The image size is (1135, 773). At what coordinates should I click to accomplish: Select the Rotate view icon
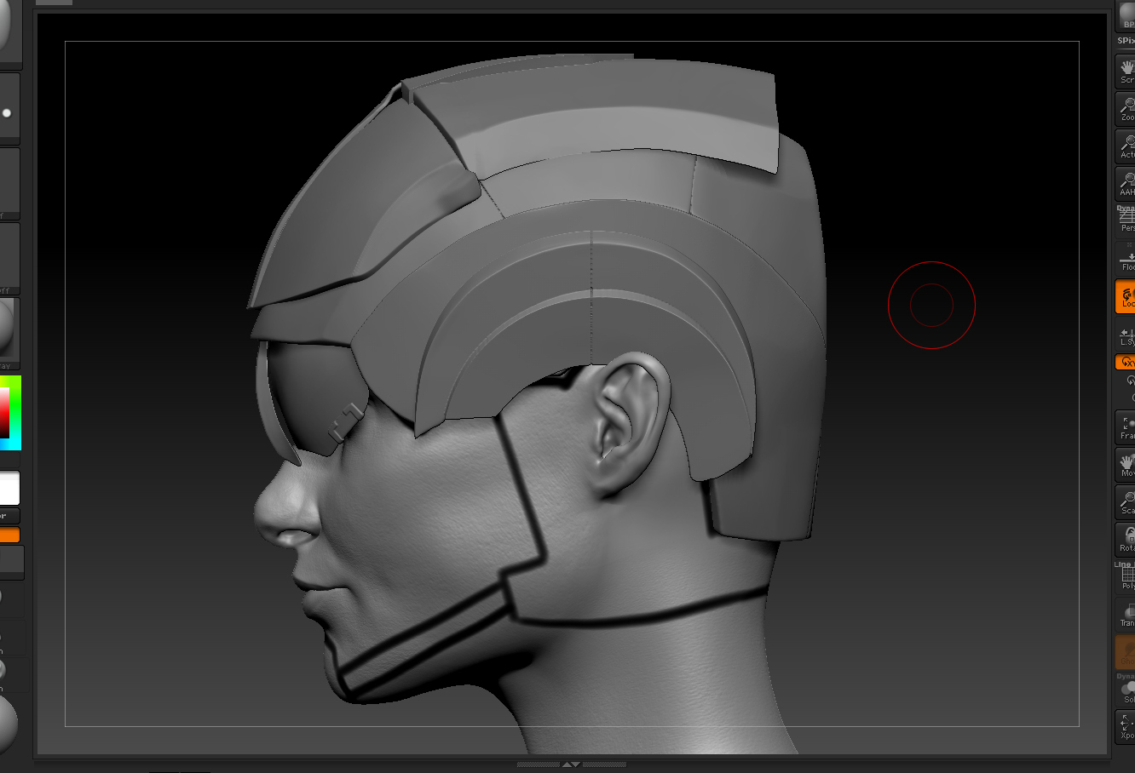tap(1126, 539)
